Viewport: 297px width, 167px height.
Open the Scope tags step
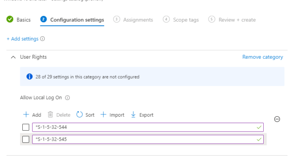(x=181, y=20)
